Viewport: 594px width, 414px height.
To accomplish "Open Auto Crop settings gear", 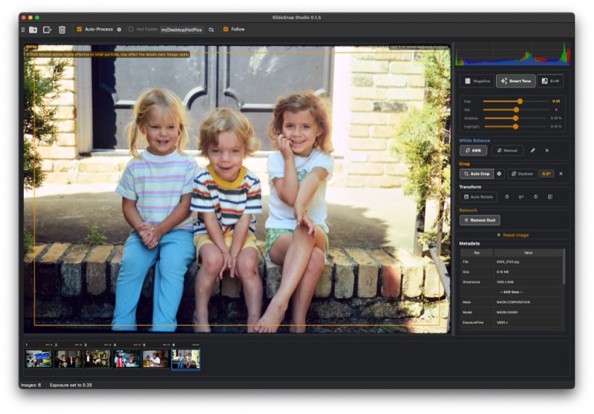I will coord(499,174).
